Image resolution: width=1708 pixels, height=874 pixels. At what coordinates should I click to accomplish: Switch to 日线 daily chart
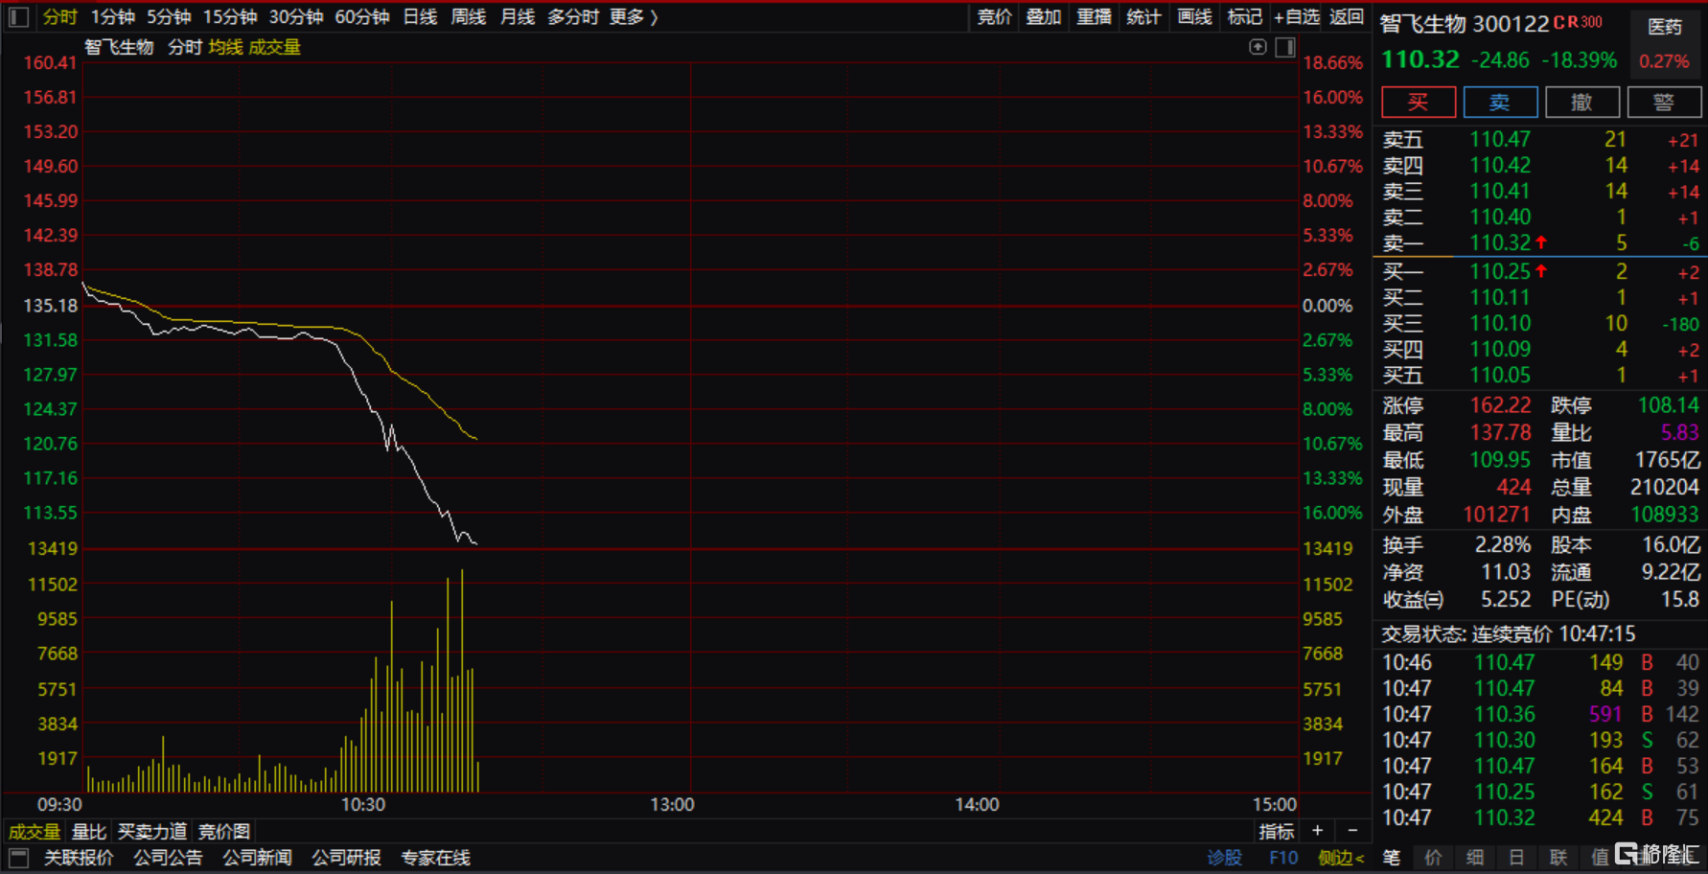[420, 17]
